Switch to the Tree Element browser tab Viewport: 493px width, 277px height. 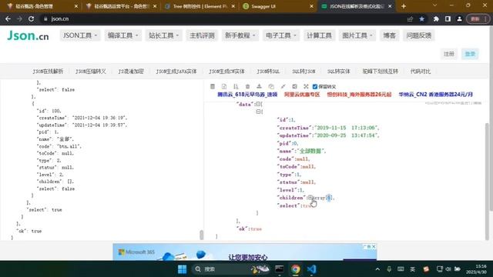tap(200, 6)
